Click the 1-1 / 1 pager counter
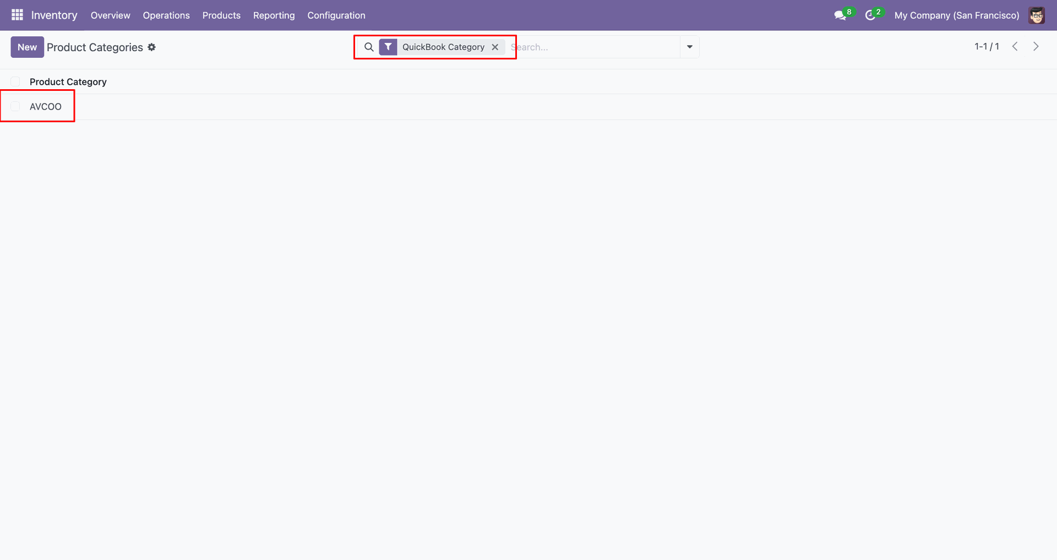This screenshot has width=1057, height=560. 987,46
